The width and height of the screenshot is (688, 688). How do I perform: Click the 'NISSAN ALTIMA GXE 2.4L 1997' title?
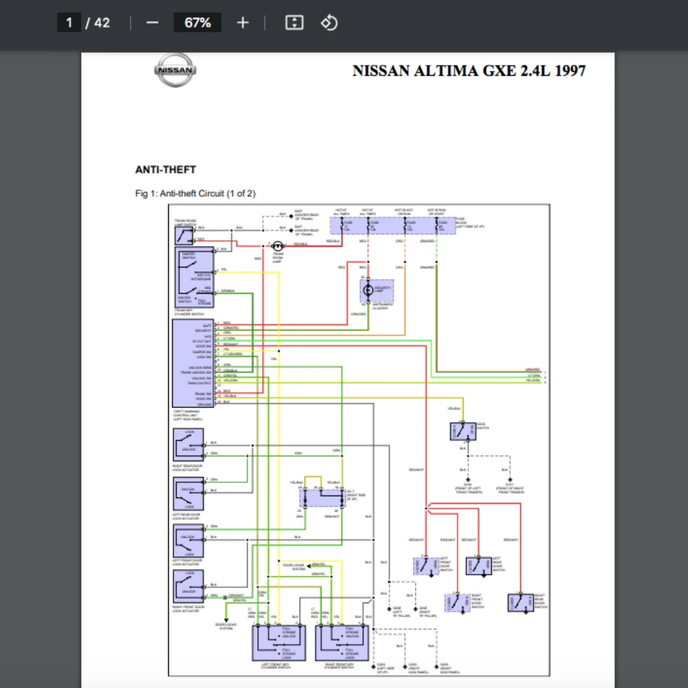pos(469,71)
